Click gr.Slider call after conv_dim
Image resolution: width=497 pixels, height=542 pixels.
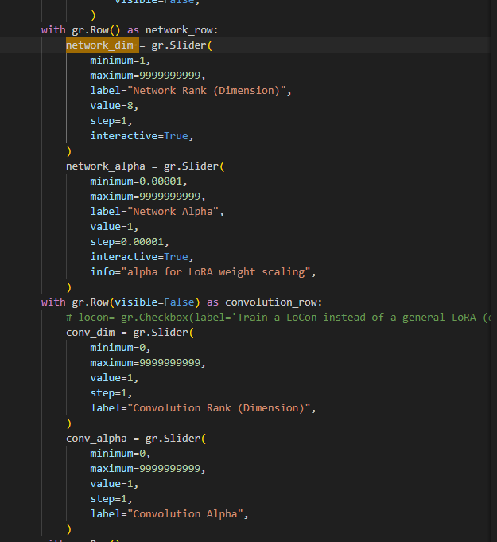(x=164, y=333)
